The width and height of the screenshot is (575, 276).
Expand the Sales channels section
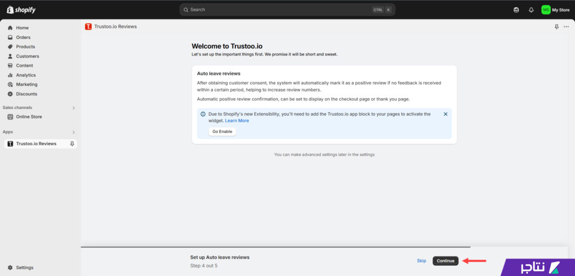coord(74,108)
